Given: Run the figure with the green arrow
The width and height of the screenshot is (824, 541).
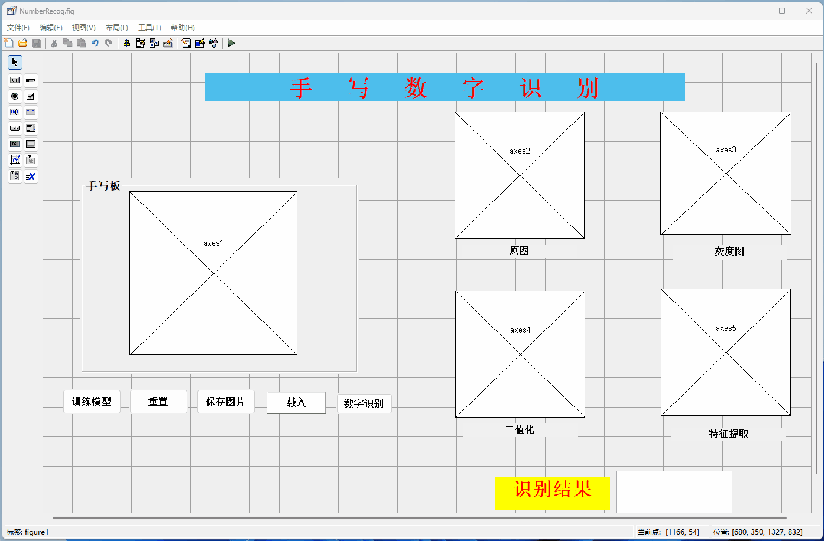Looking at the screenshot, I should point(231,43).
